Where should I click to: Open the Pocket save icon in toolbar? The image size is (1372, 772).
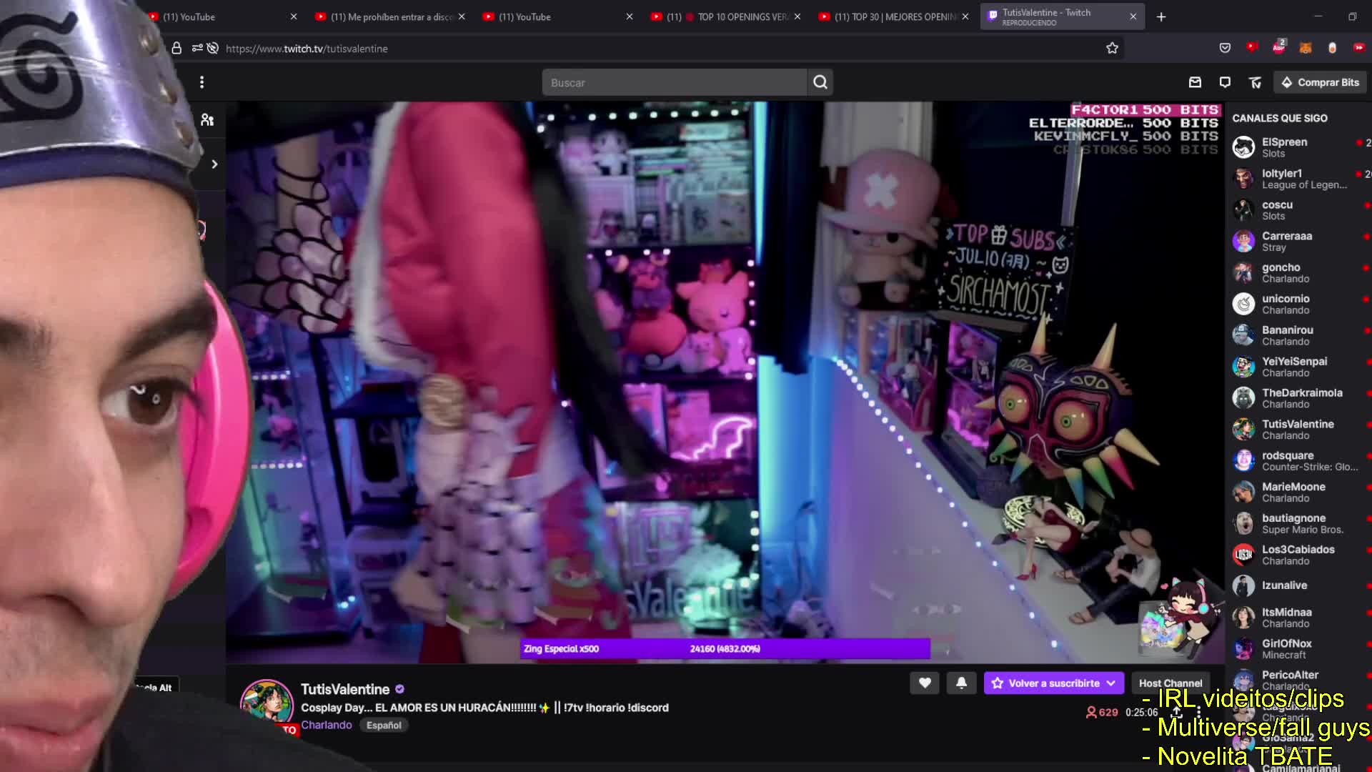(x=1225, y=48)
